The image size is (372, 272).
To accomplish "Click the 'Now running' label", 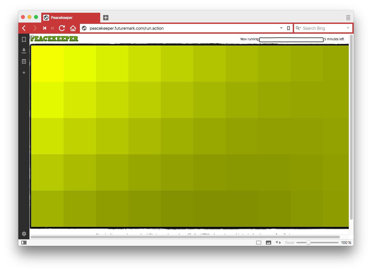I will 249,39.
